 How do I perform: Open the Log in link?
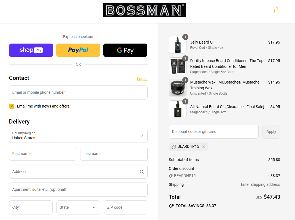coord(142,79)
